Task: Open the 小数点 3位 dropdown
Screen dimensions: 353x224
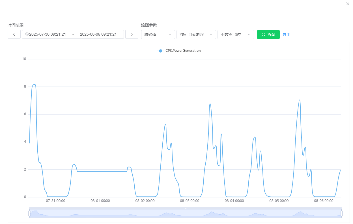Action: (x=236, y=35)
